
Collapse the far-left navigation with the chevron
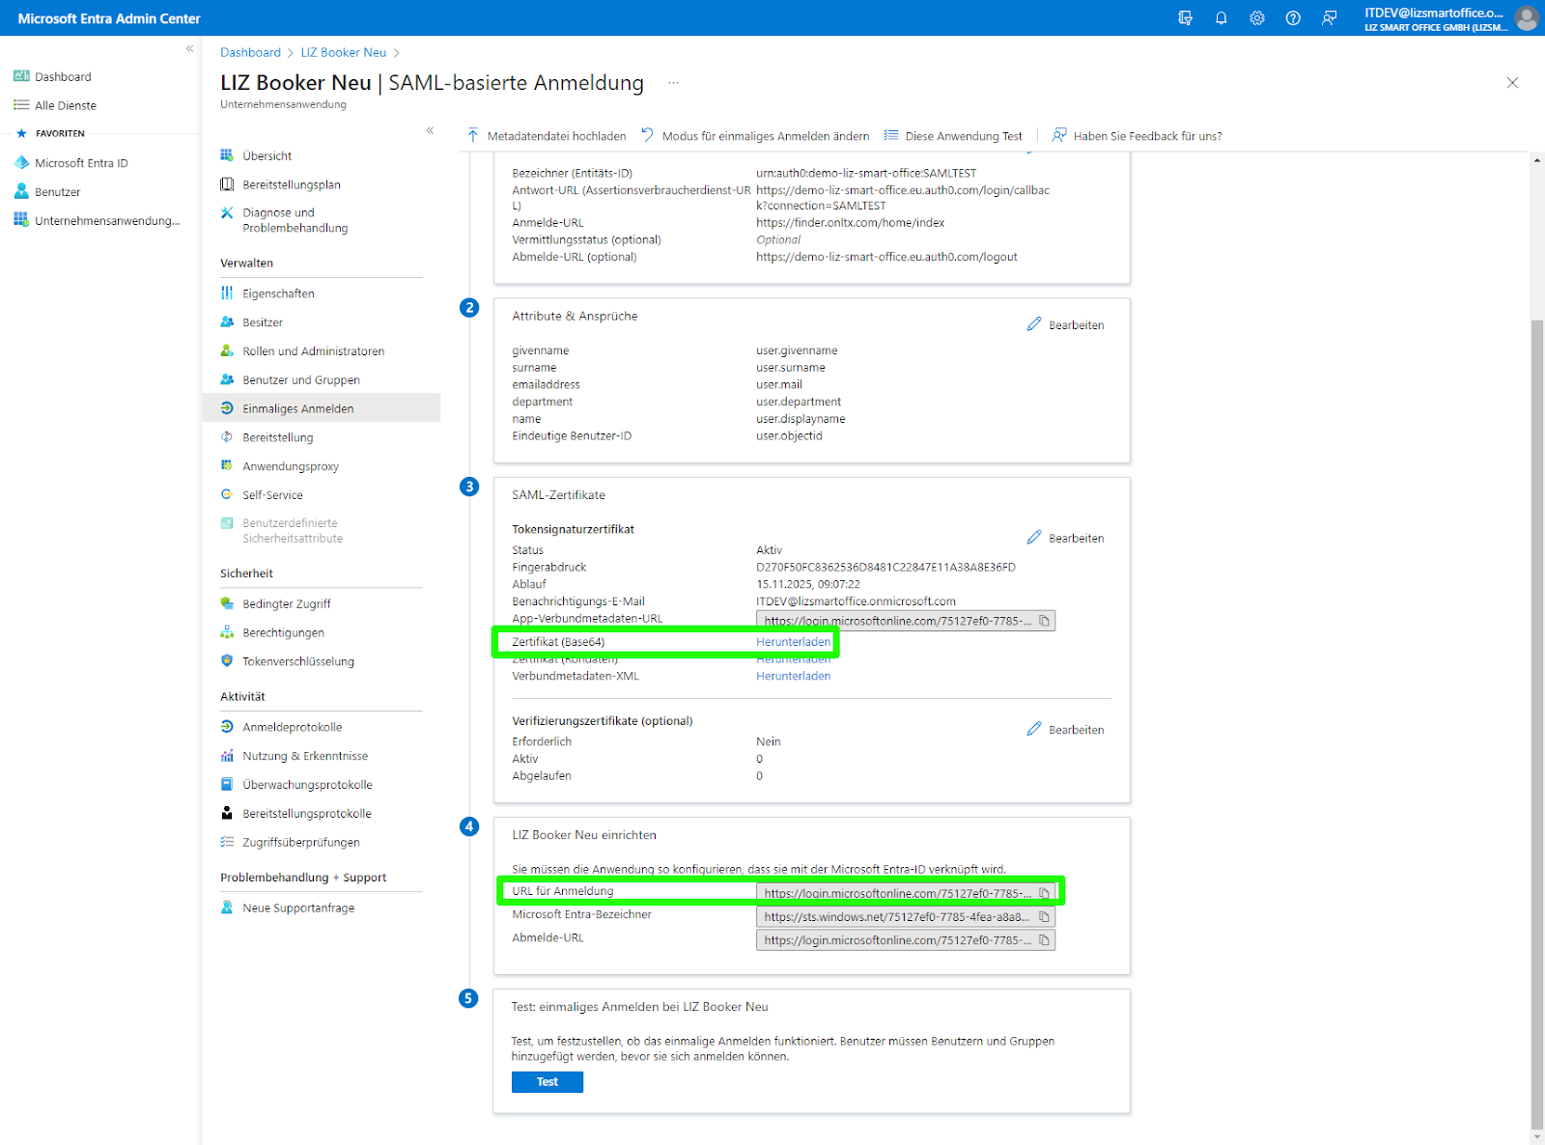pos(190,48)
